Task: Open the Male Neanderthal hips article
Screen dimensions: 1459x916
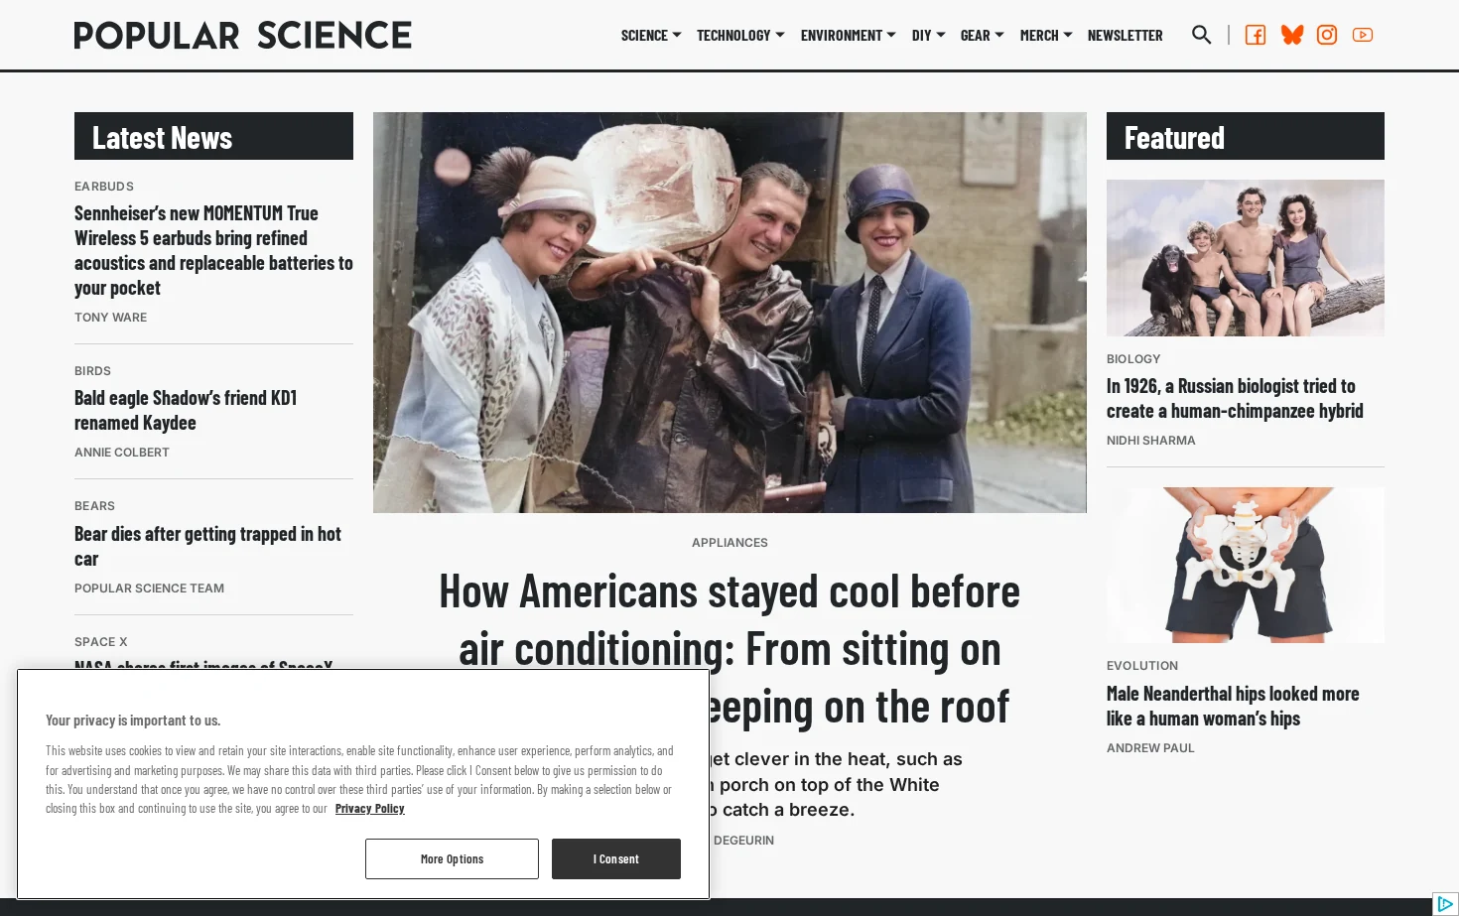Action: click(1233, 706)
